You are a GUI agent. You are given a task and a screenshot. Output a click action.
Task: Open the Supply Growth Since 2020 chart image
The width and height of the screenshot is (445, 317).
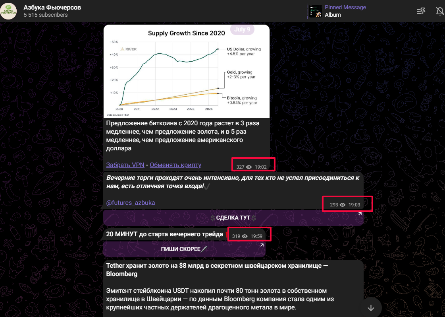187,71
